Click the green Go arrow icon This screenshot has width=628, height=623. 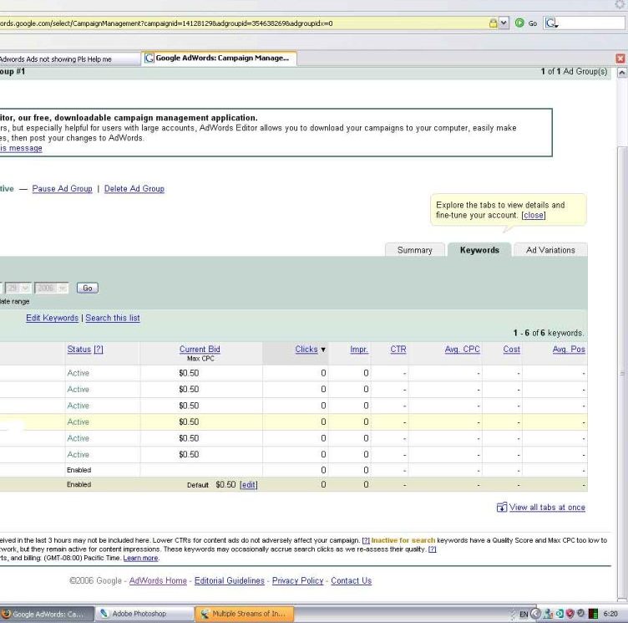[519, 23]
